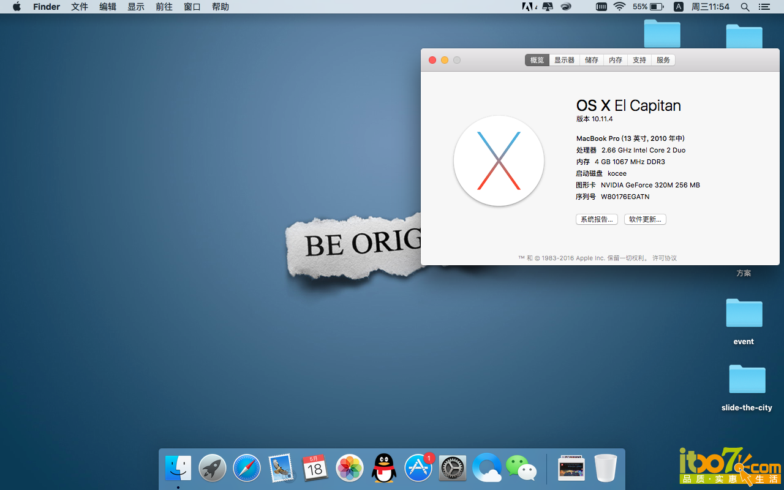Launch WeChat green bubbles icon
This screenshot has height=490, width=784.
click(521, 469)
